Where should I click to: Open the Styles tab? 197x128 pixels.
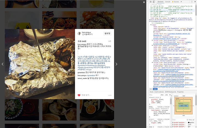tap(152, 92)
